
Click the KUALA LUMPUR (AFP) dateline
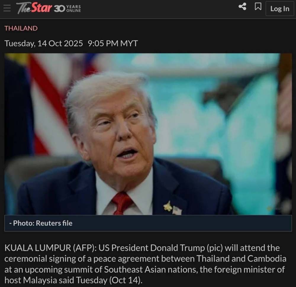(x=51, y=248)
